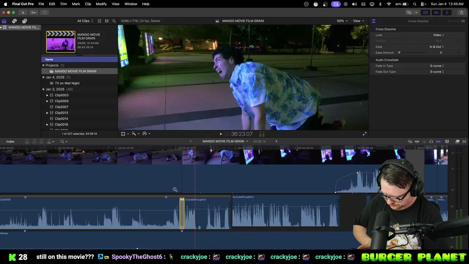469x264 pixels.
Task: Show the transitions browser button
Action: click(464, 142)
